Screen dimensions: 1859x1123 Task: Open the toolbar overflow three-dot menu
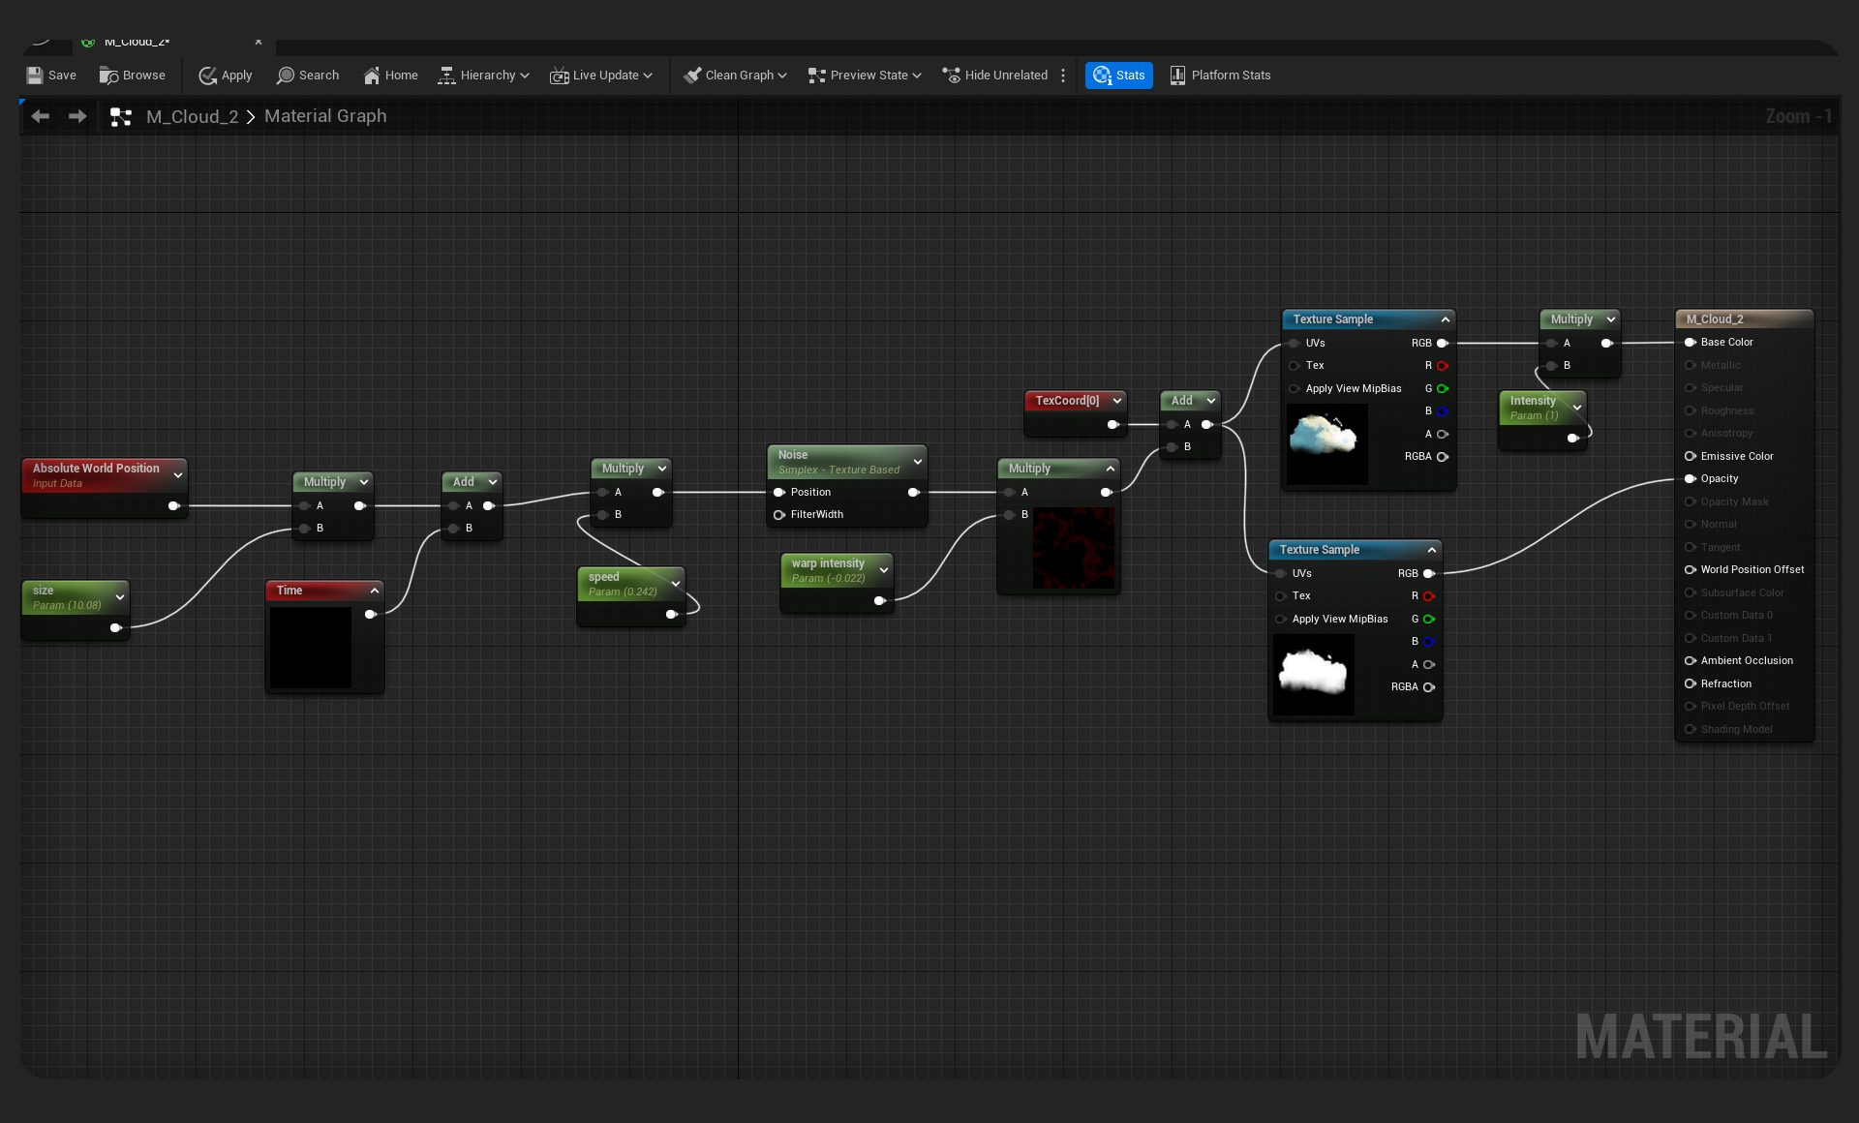coord(1063,76)
